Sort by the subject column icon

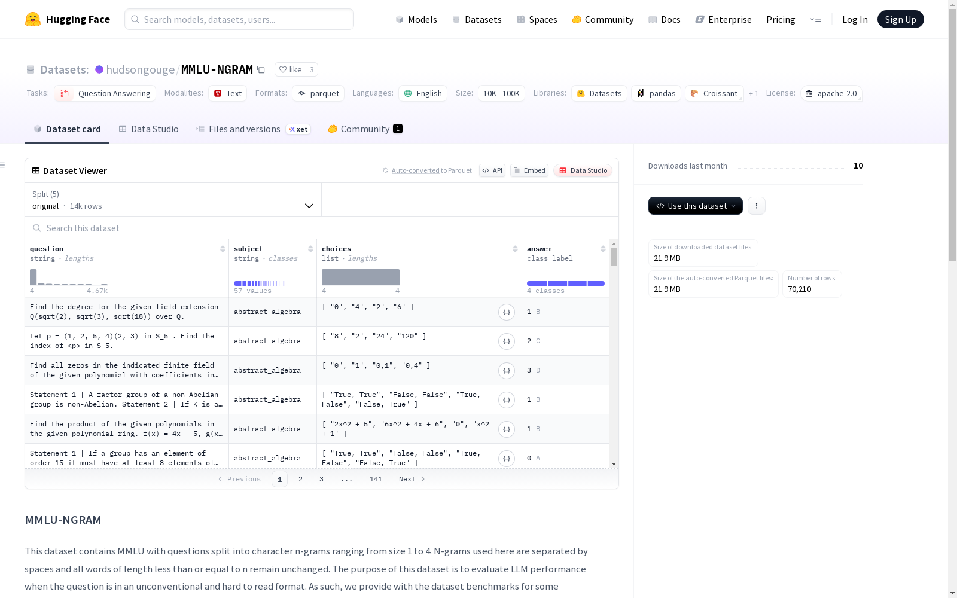(310, 249)
